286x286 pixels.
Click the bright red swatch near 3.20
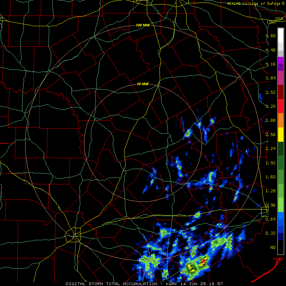pyautogui.click(x=281, y=106)
